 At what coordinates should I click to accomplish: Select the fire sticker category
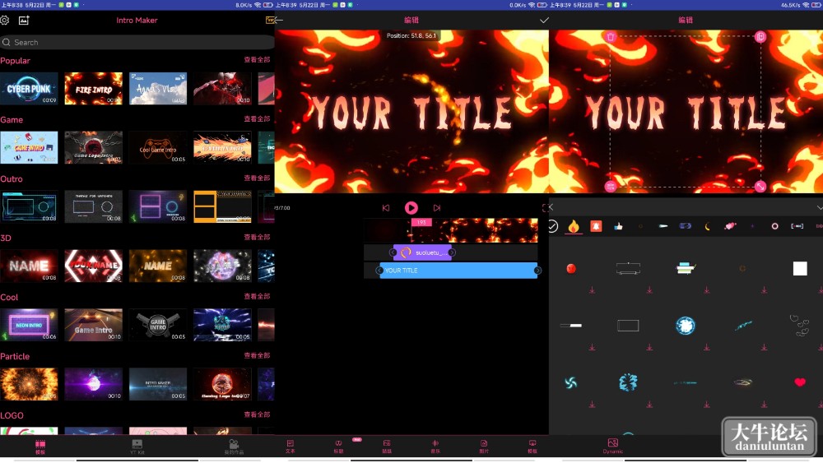(x=574, y=226)
